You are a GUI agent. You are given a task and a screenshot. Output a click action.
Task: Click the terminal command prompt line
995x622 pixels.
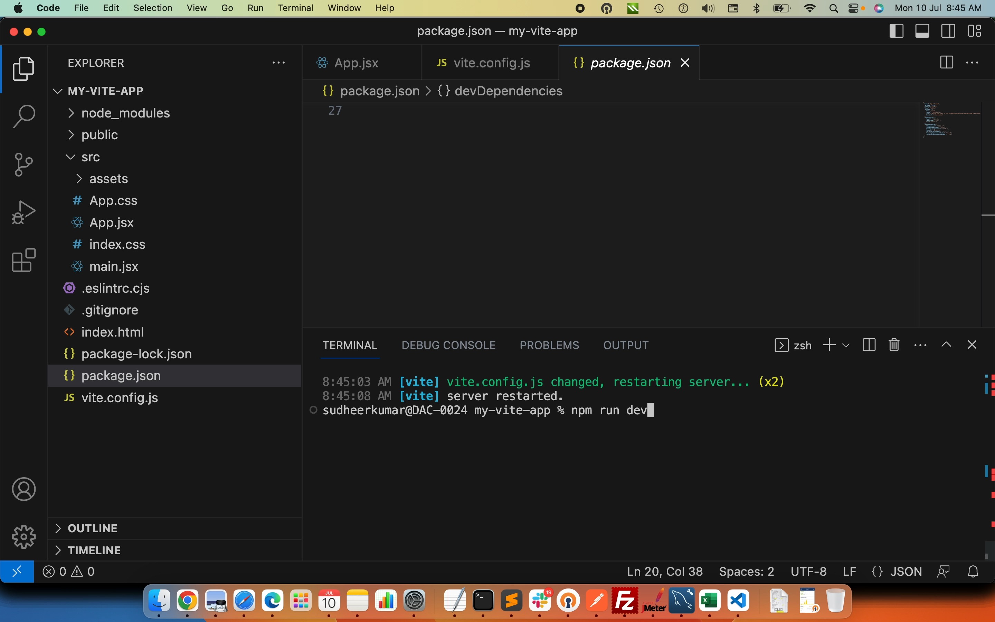(x=489, y=410)
